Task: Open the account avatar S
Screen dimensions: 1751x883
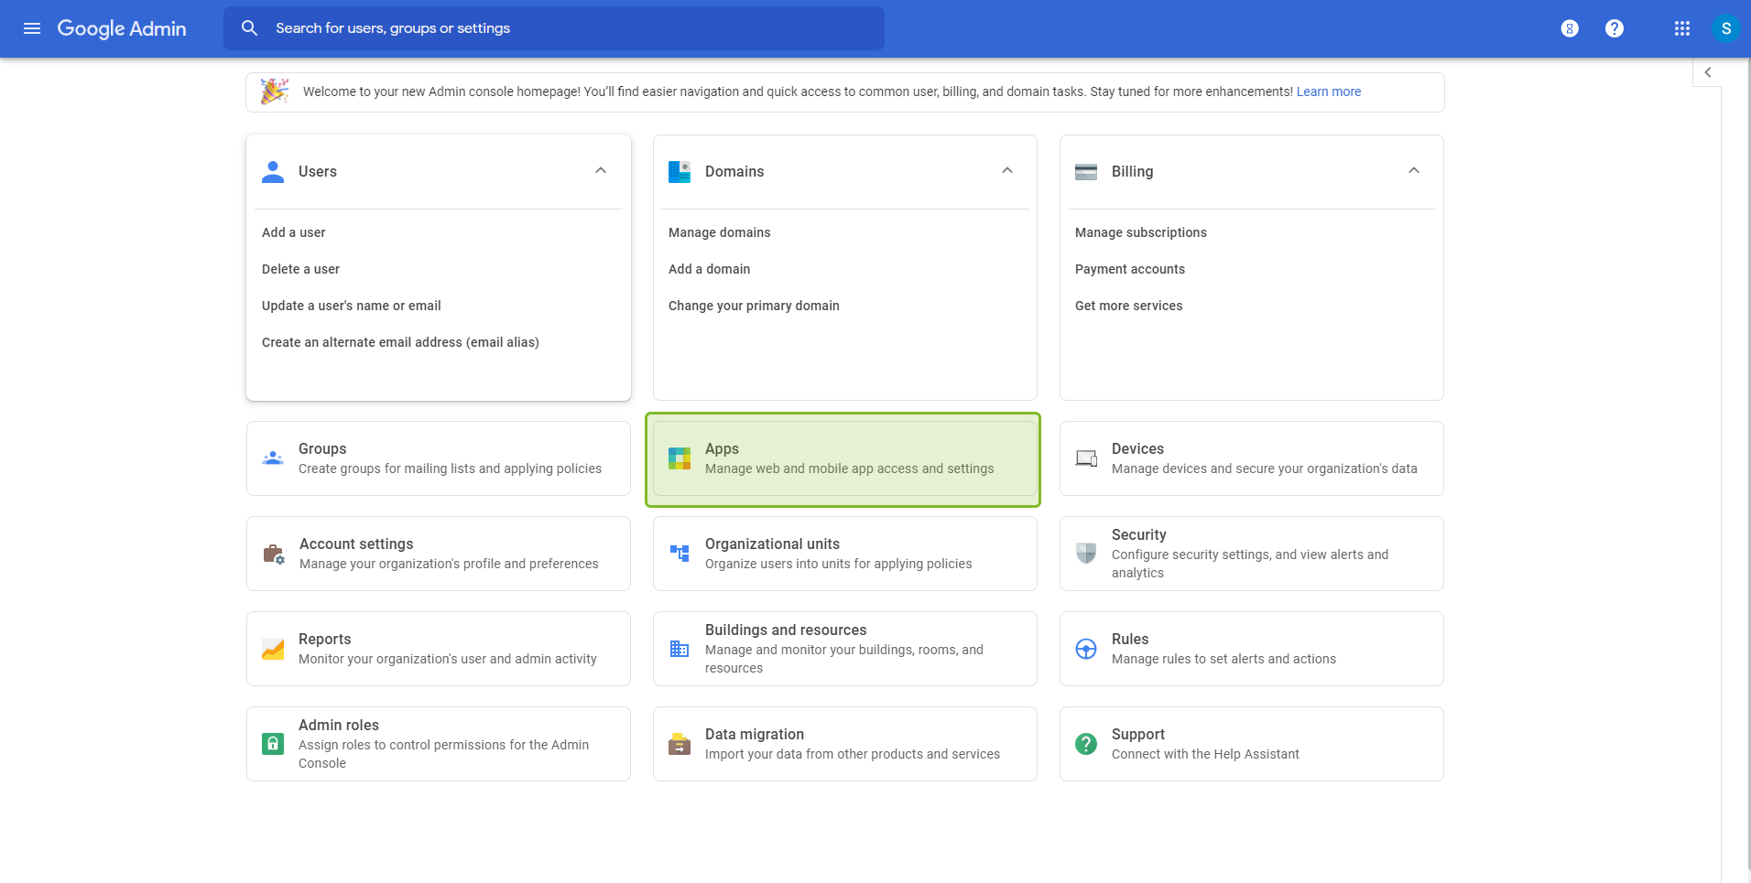Action: coord(1726,28)
